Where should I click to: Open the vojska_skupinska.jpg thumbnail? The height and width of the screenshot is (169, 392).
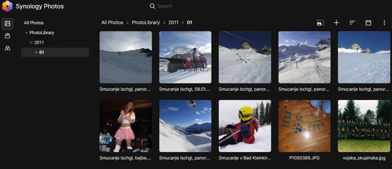364,126
